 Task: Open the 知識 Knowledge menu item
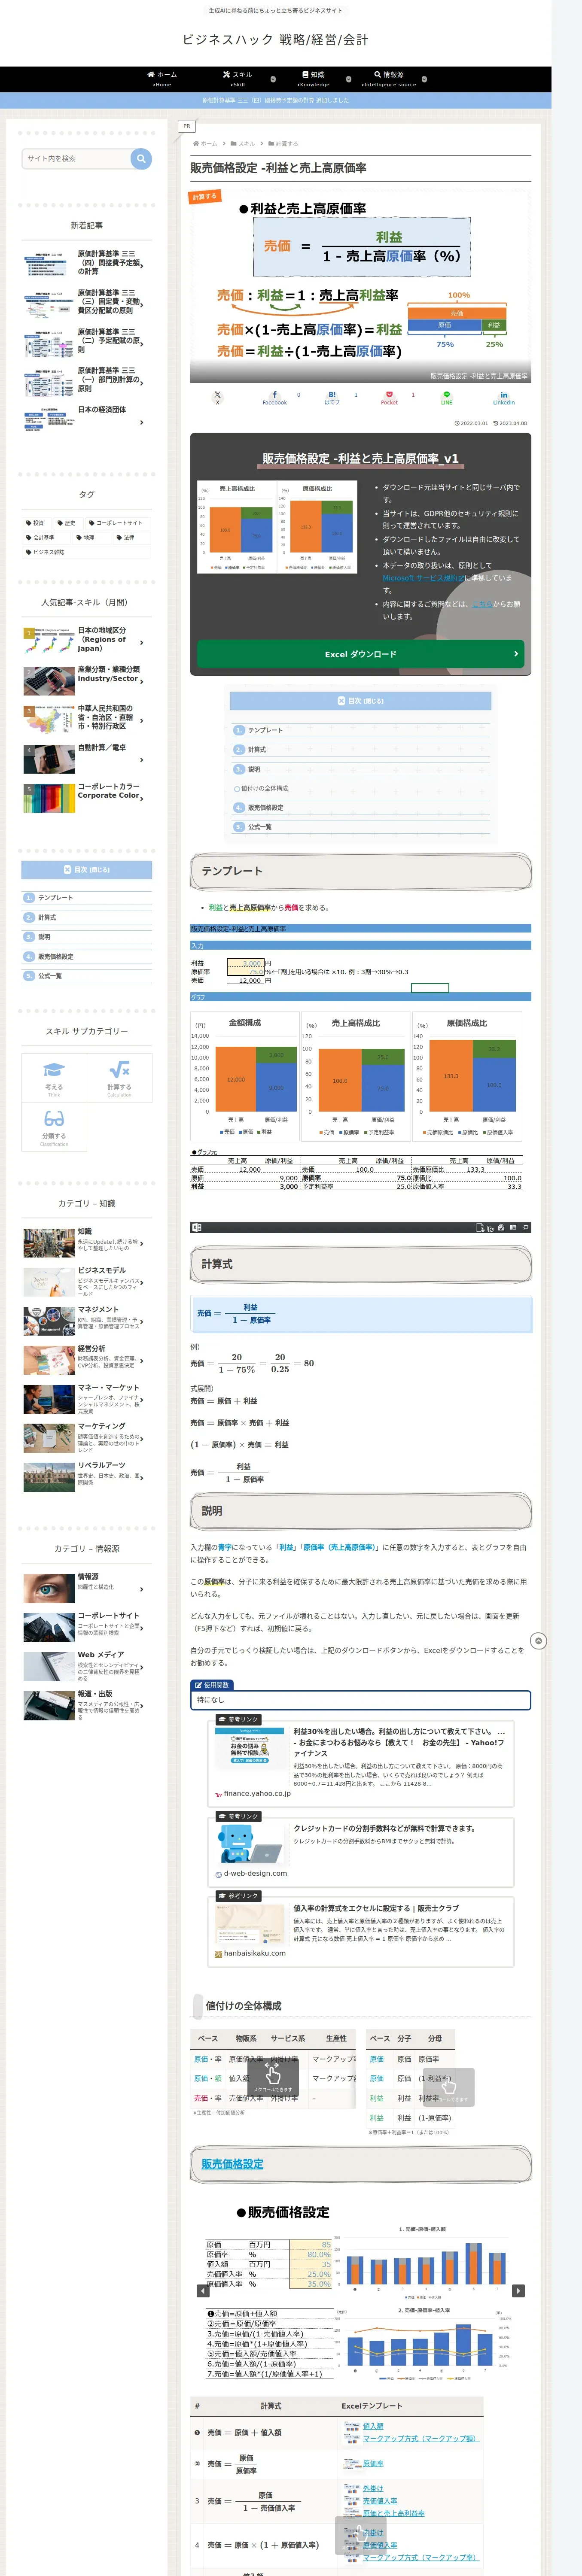(x=313, y=79)
